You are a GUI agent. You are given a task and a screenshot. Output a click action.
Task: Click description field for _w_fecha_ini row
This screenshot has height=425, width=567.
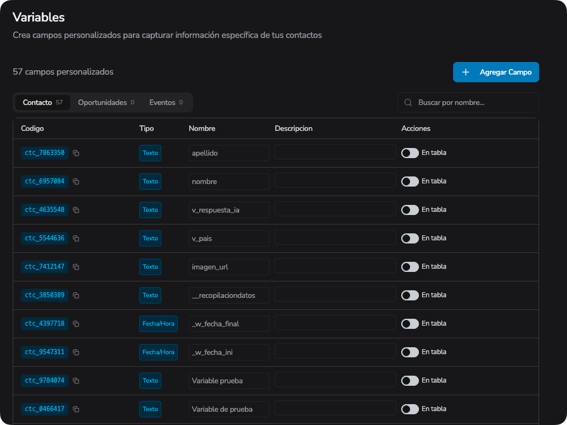335,351
